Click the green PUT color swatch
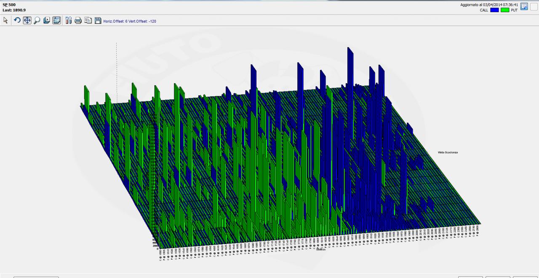539x278 pixels. coord(505,10)
